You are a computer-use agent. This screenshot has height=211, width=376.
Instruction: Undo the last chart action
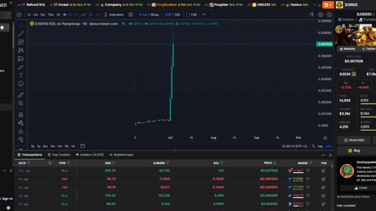[x=204, y=15]
